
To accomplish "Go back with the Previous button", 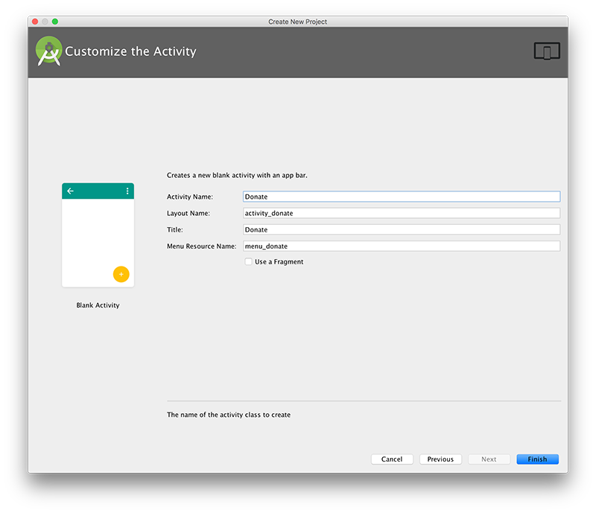I will tap(440, 459).
